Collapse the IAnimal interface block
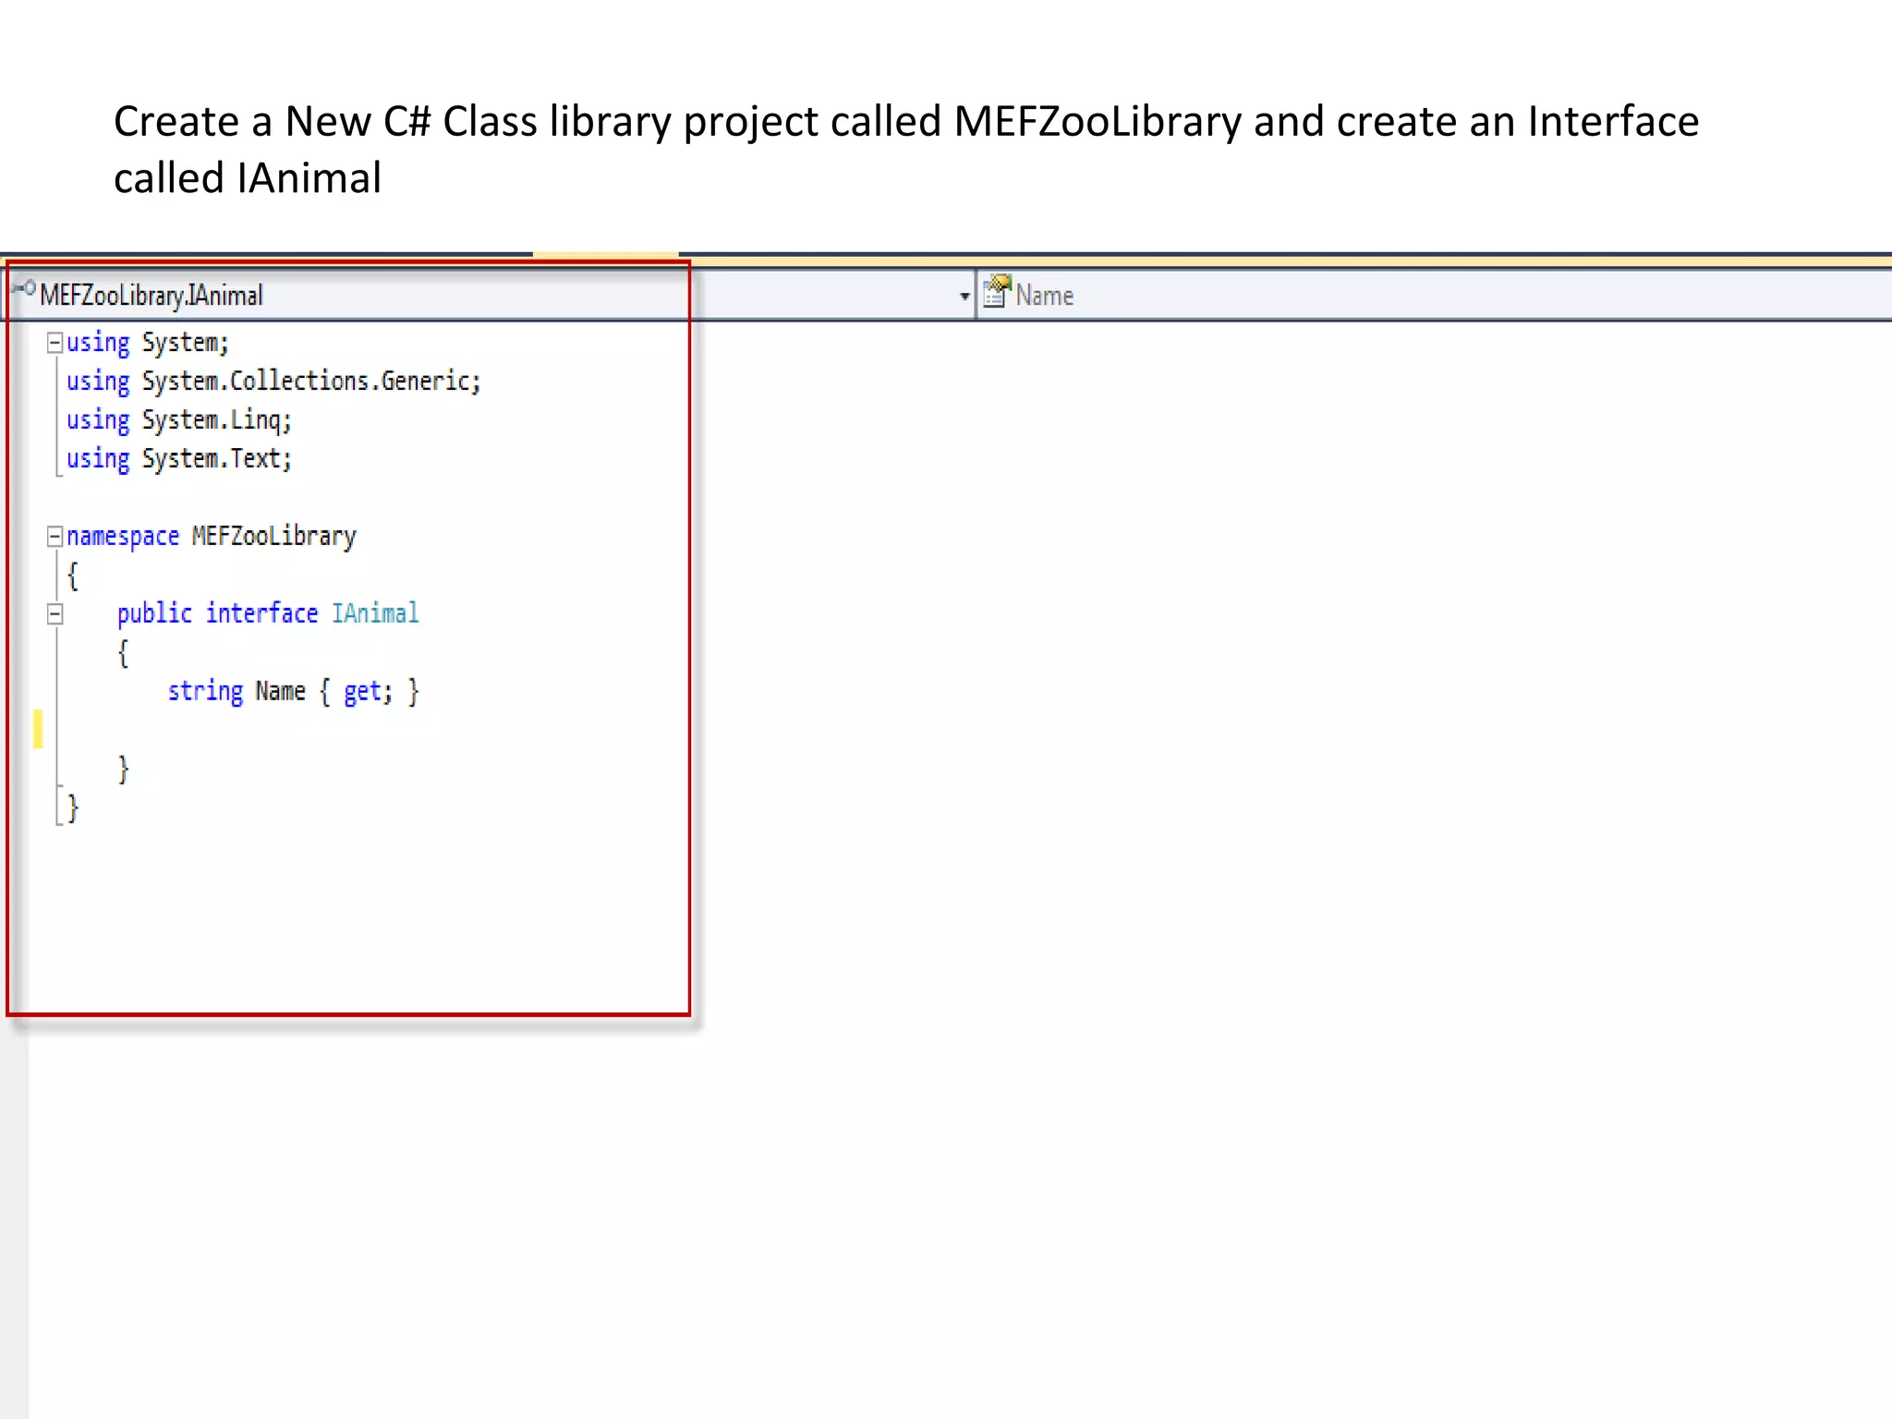Screen dimensions: 1892x1419 (55, 614)
